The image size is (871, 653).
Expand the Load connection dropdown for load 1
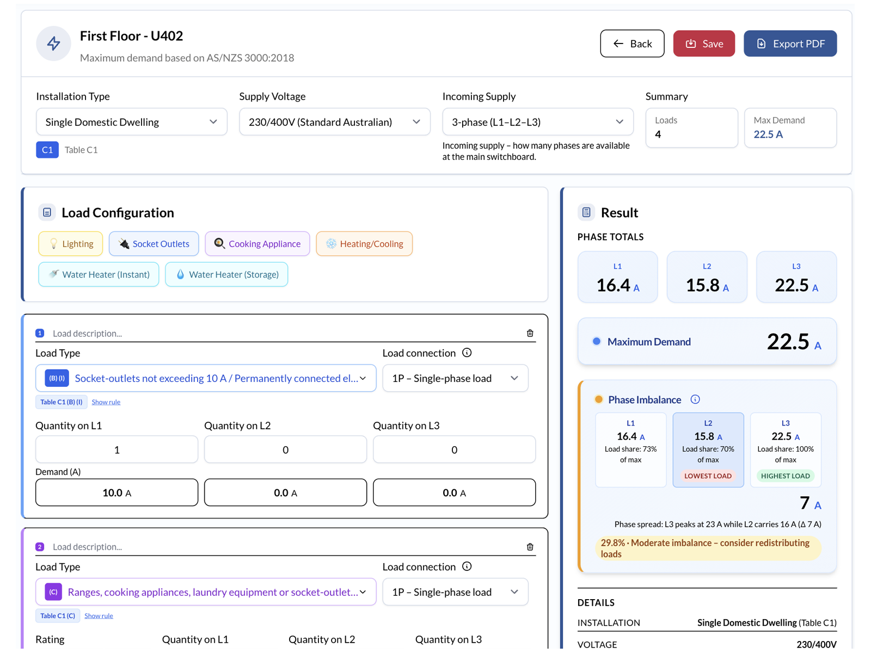click(x=455, y=378)
